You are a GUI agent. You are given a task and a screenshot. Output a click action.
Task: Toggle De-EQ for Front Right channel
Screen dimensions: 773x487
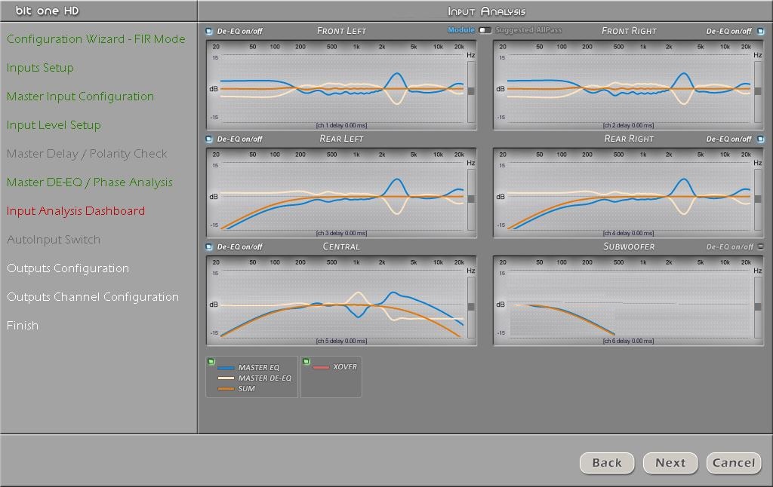coord(760,32)
